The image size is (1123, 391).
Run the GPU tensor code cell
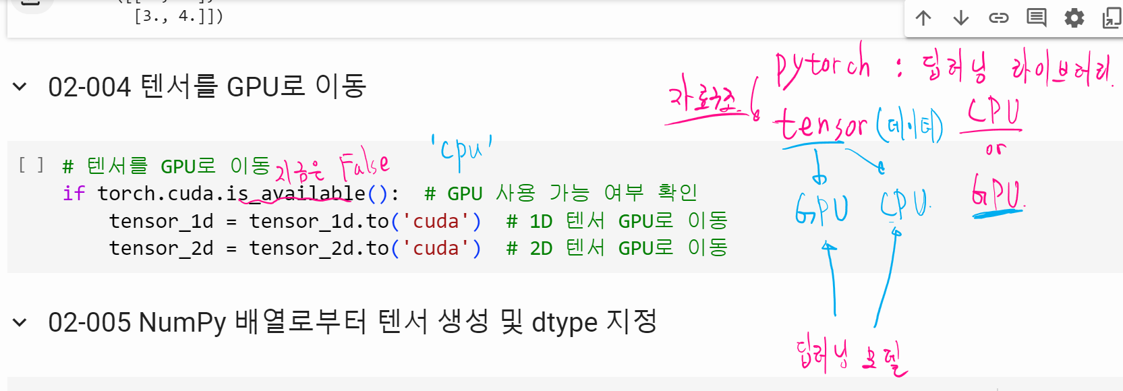(31, 164)
